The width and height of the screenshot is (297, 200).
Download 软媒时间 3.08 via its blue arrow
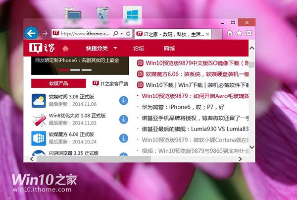(123, 101)
